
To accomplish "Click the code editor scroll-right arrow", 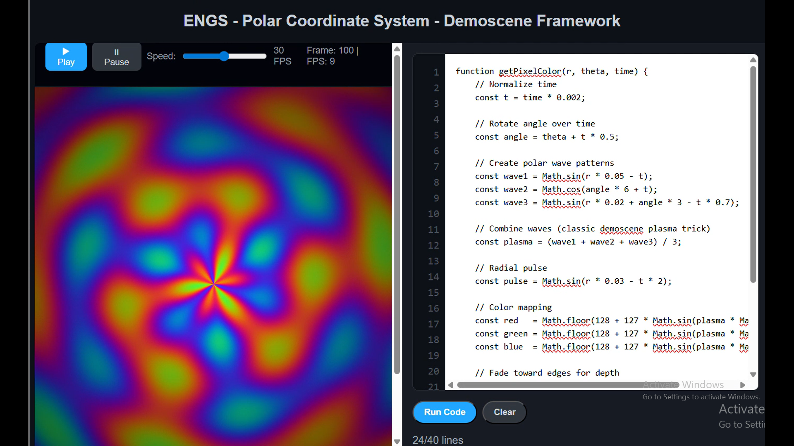I will tap(743, 385).
